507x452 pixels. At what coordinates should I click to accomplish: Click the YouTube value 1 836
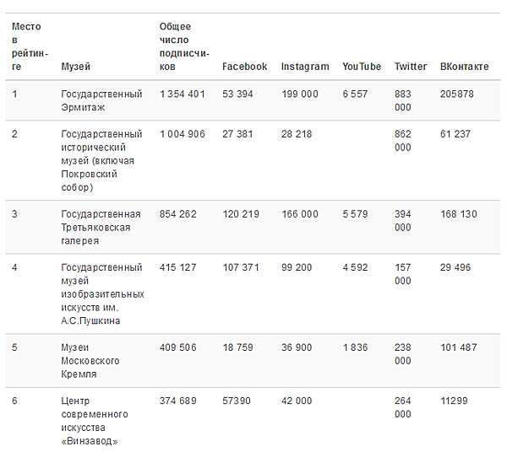click(355, 347)
